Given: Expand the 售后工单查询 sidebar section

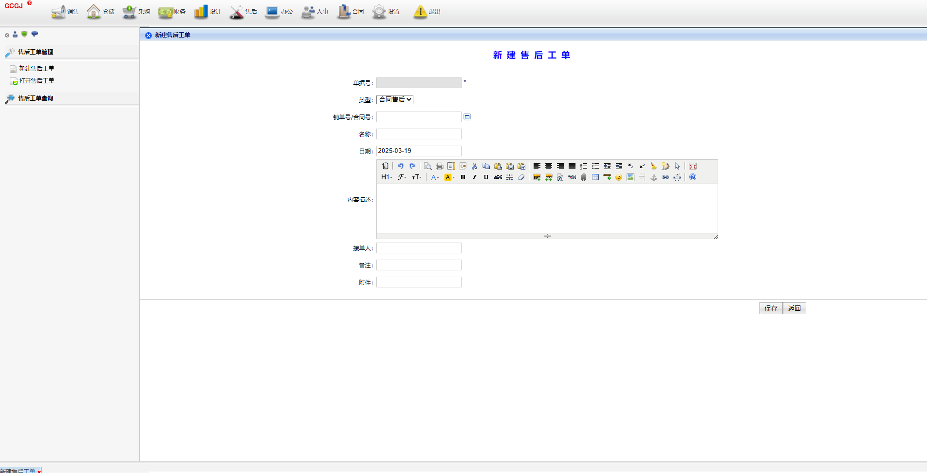Looking at the screenshot, I should [36, 98].
